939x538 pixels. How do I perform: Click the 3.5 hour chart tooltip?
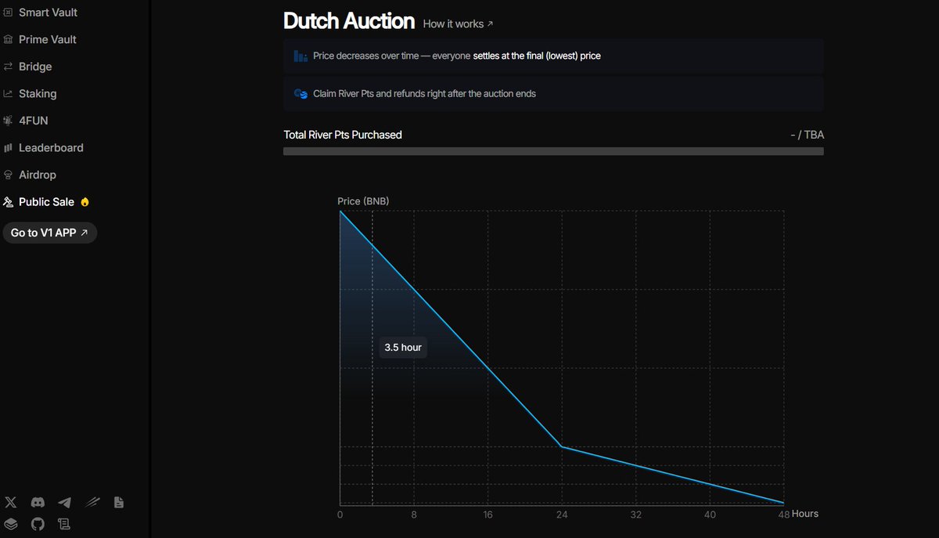pos(403,347)
